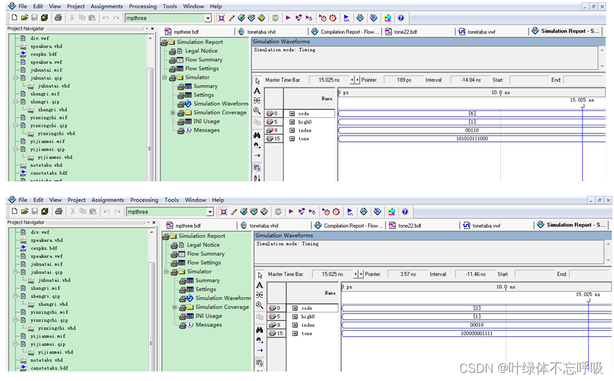The height and width of the screenshot is (381, 614).
Task: Expand the tone signal in bottom waveform
Action: [294, 334]
